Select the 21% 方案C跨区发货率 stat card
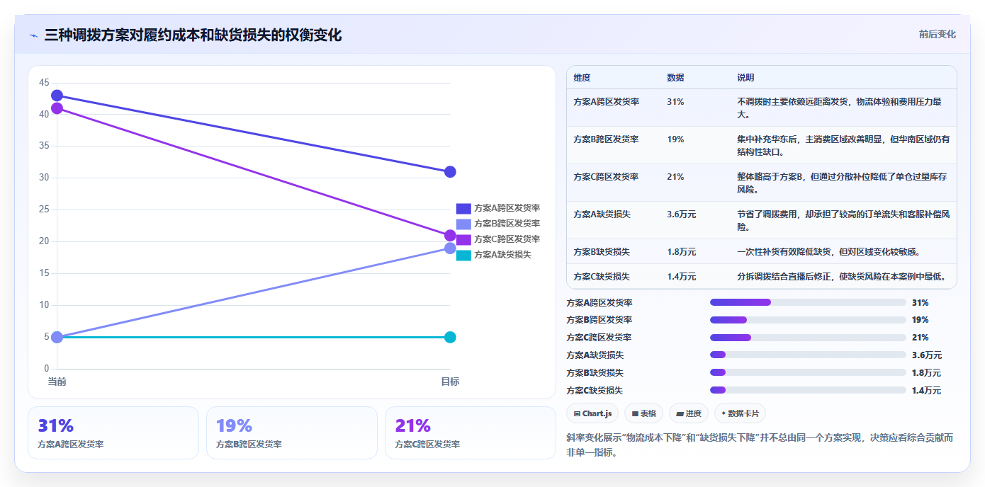The height and width of the screenshot is (487, 985). (471, 432)
